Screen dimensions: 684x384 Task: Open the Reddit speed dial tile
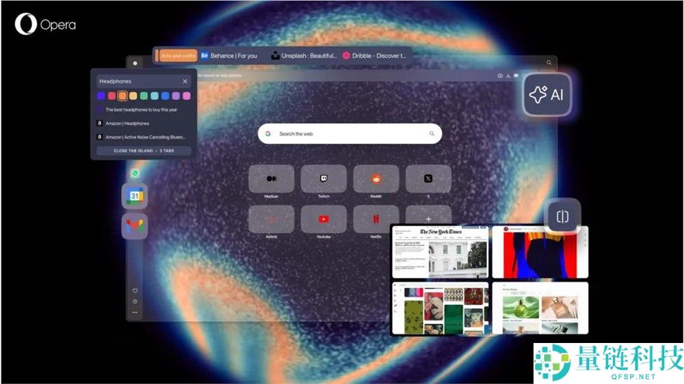(x=376, y=179)
